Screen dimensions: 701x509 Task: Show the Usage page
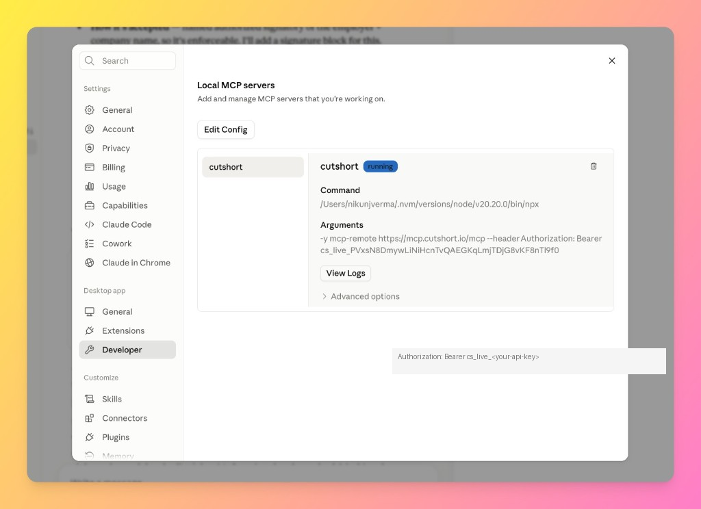127,186
